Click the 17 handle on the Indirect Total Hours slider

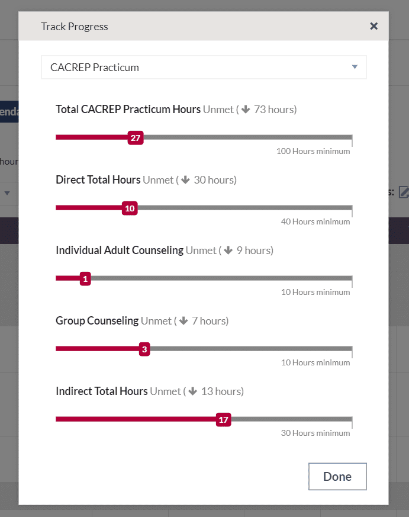pos(223,419)
